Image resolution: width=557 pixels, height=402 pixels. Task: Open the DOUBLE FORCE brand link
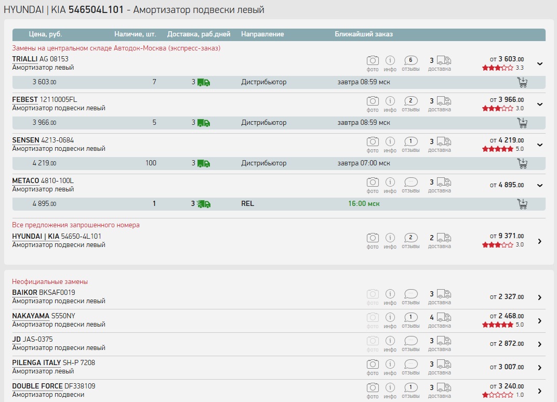[x=37, y=386]
